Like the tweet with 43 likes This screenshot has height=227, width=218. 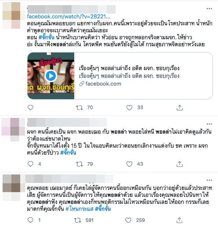(129, 164)
